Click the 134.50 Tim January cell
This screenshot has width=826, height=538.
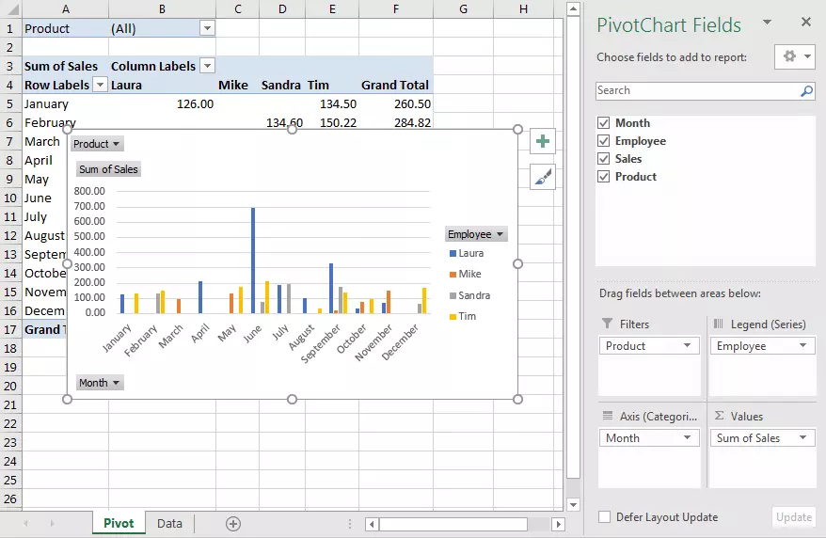[332, 103]
